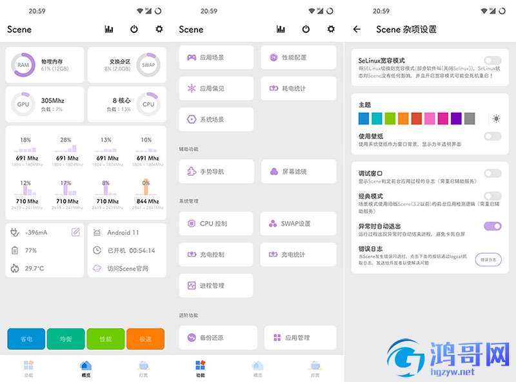Tap the 已开机 00:54:14 uptime row
Screen dimensions: 516x382
pyautogui.click(x=124, y=251)
